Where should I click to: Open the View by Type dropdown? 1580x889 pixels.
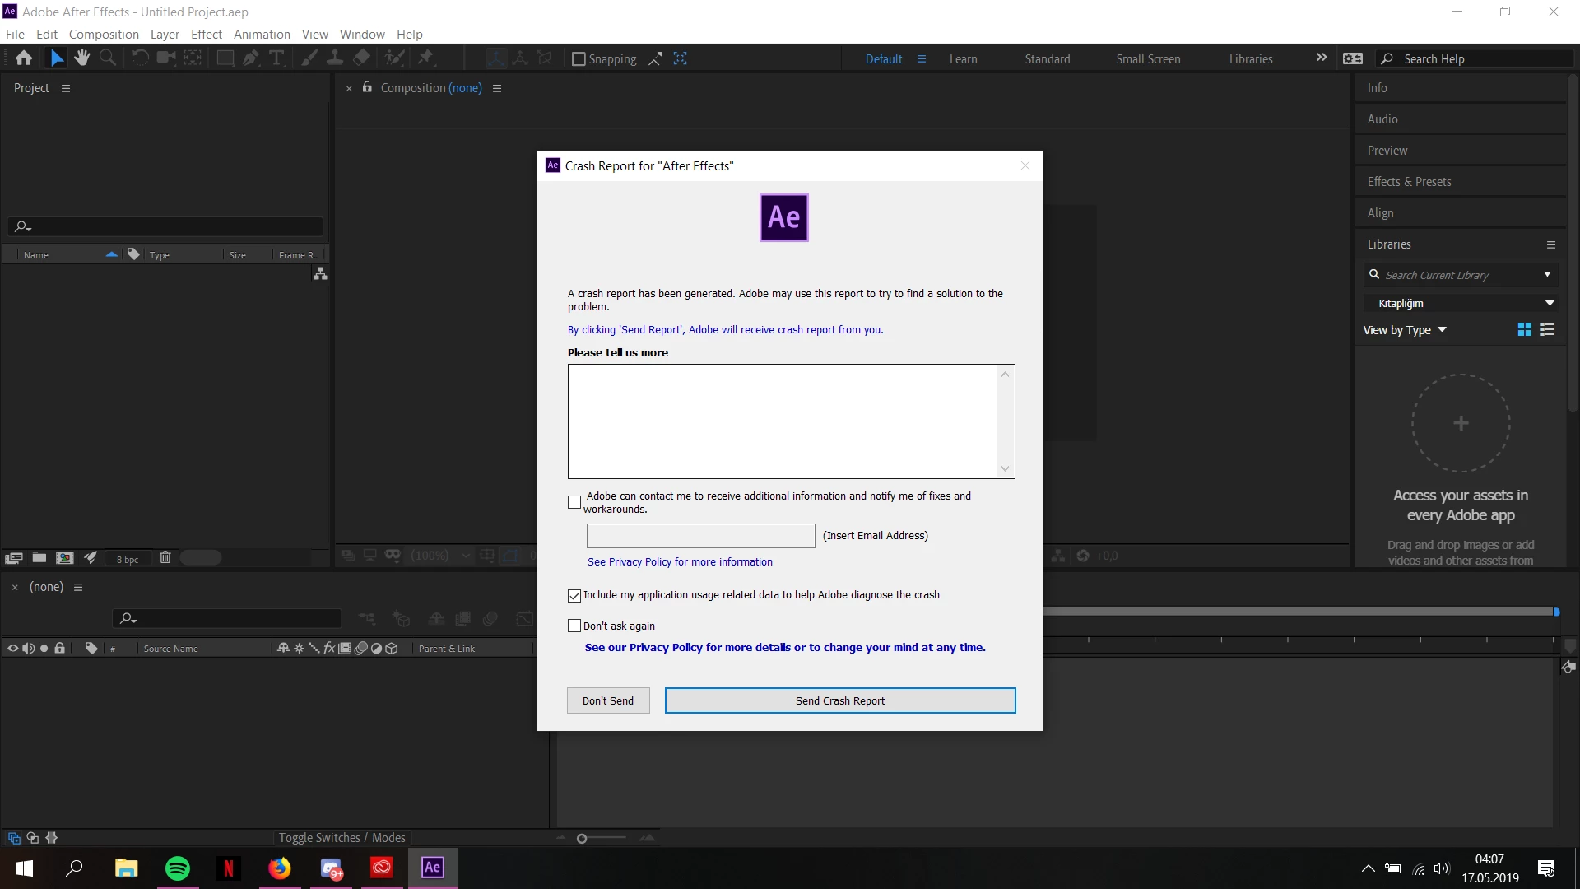coord(1405,330)
